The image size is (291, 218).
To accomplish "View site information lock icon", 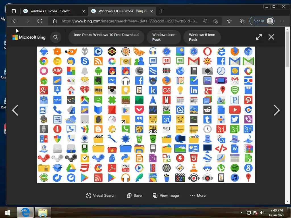I will [x=55, y=21].
